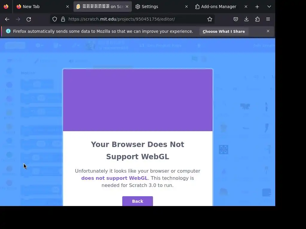Viewport: 306px width, 229px height.
Task: Click the Firefox View icon
Action: pos(6,7)
